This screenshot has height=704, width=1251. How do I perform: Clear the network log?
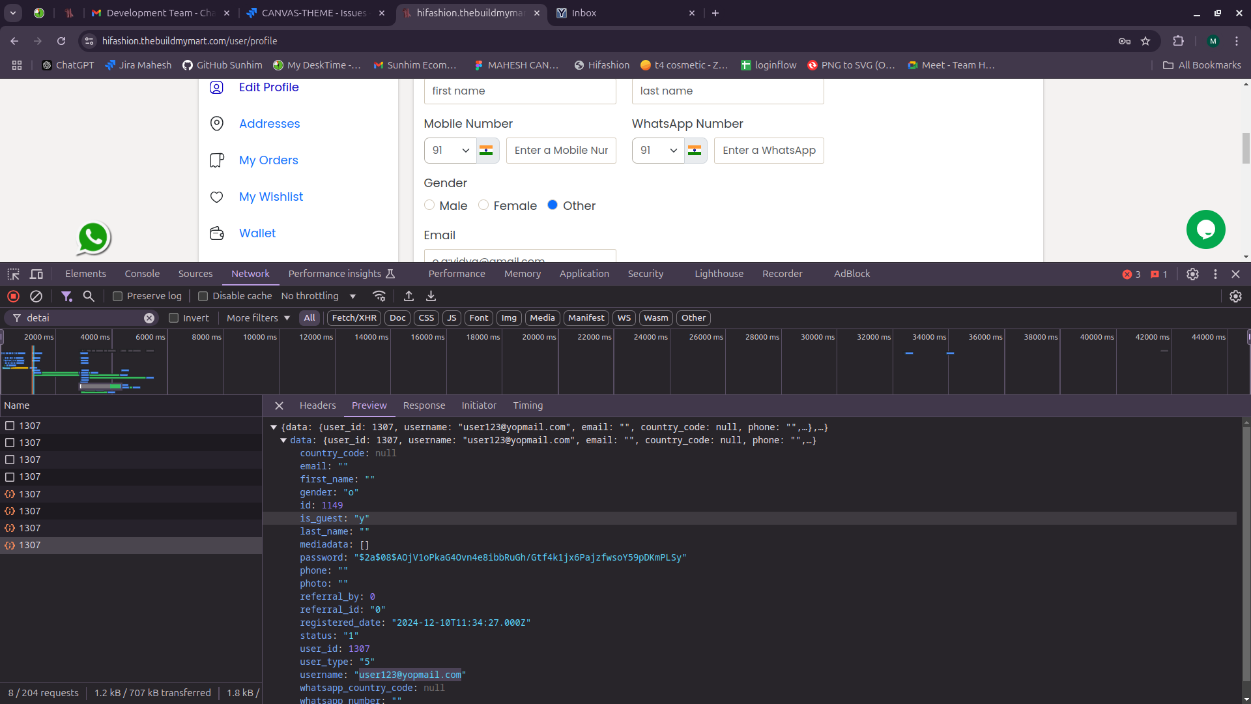[36, 296]
